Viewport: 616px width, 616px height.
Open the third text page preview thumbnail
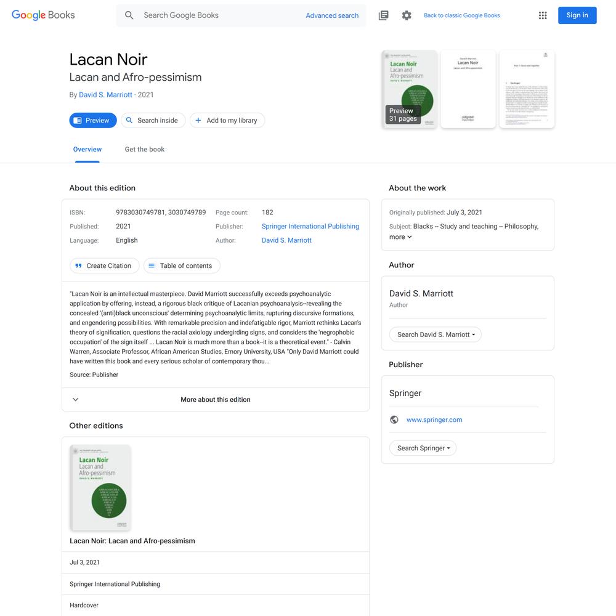point(527,89)
